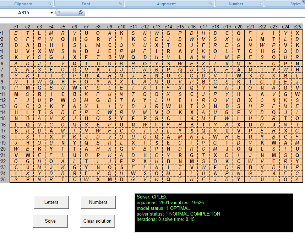Click the Styles ribbon group label
Viewport: 305px width, 239px height.
pos(295,4)
